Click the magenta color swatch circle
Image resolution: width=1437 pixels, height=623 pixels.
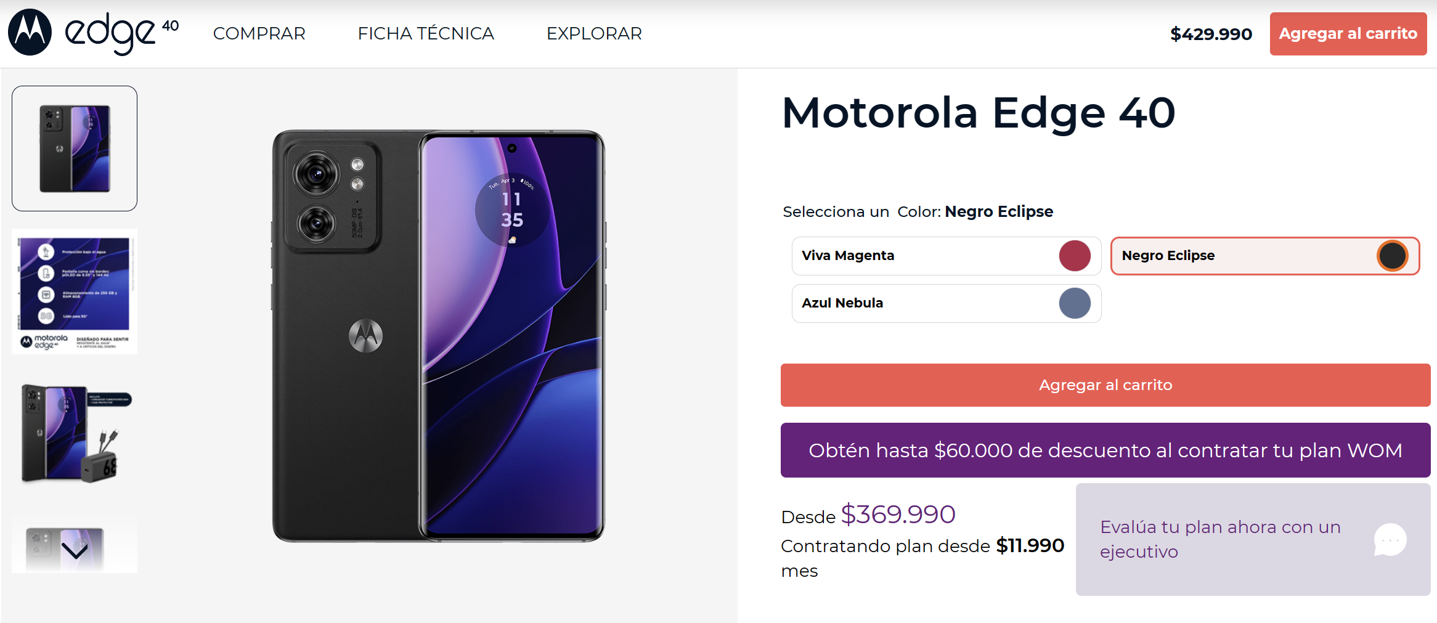pyautogui.click(x=1075, y=256)
